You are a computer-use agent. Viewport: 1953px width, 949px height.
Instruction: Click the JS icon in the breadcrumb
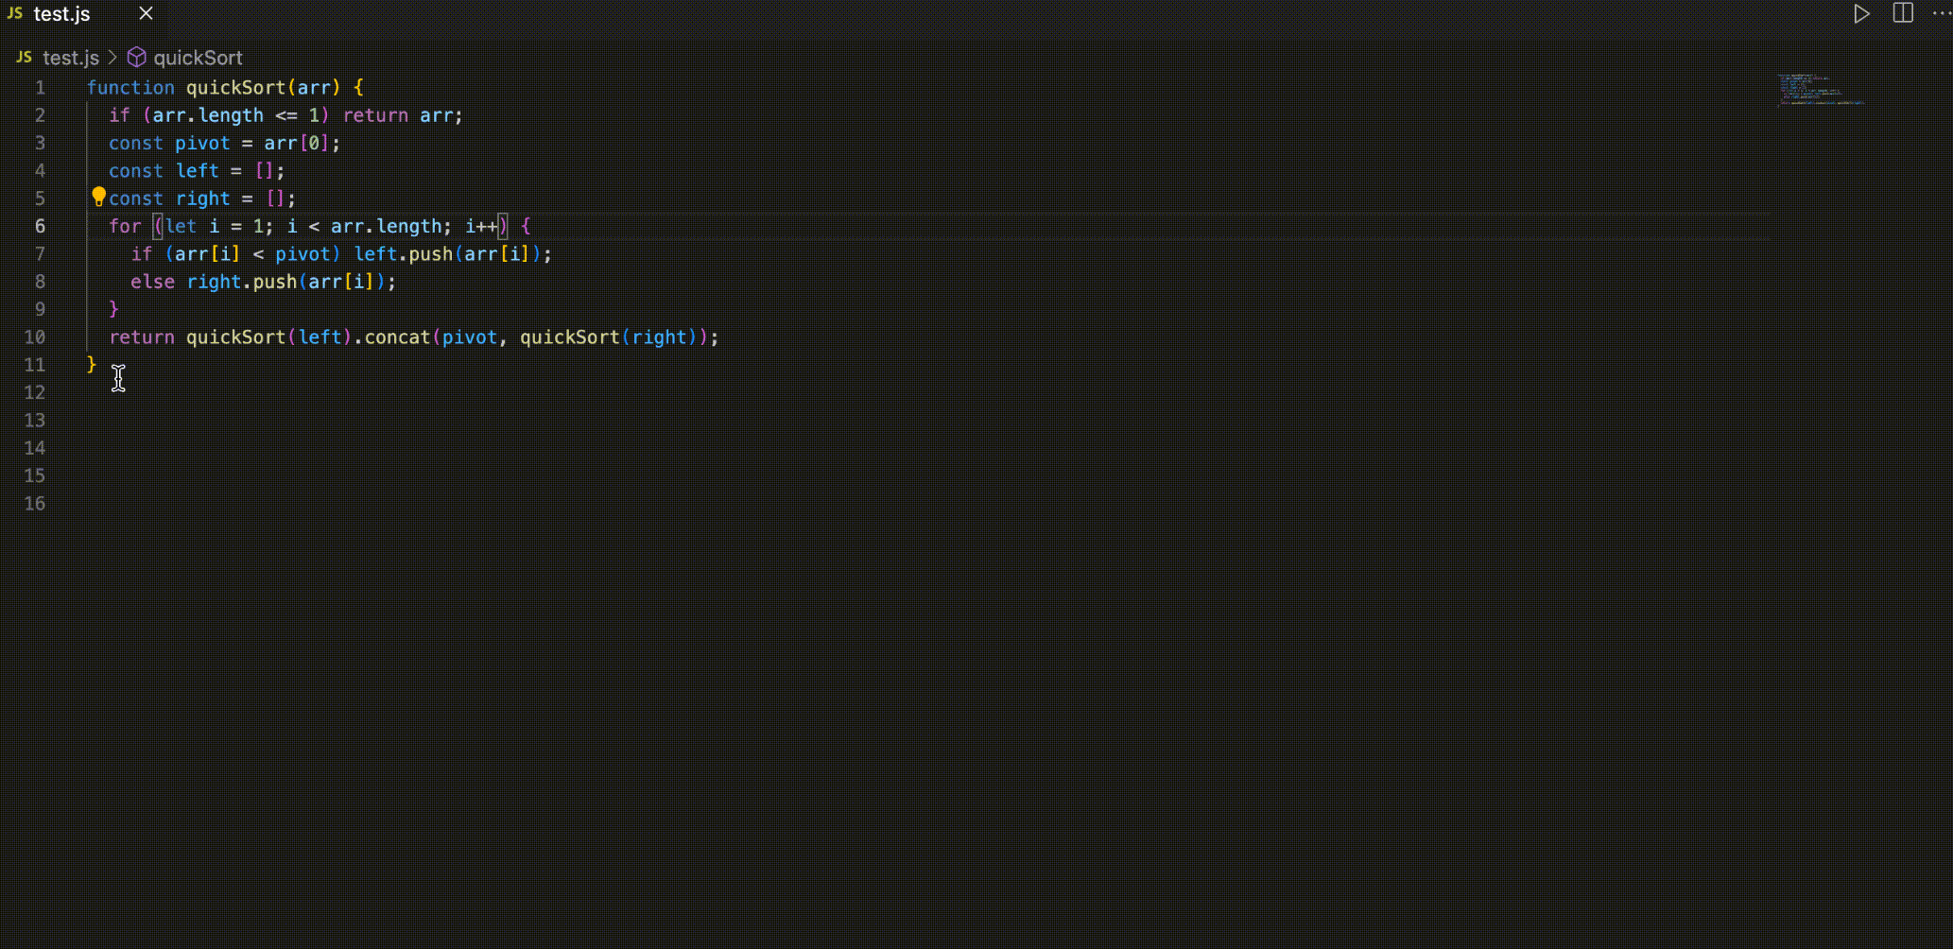24,58
